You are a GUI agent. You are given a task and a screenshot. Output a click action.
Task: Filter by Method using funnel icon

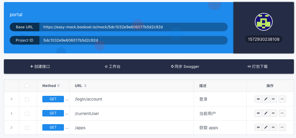59,86
